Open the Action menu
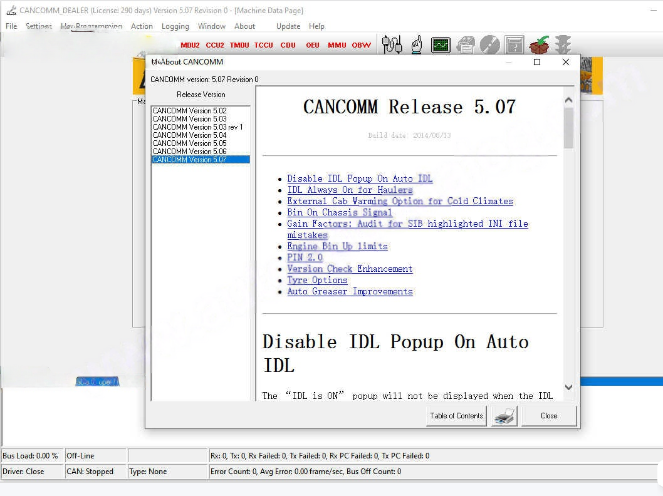 click(x=142, y=26)
